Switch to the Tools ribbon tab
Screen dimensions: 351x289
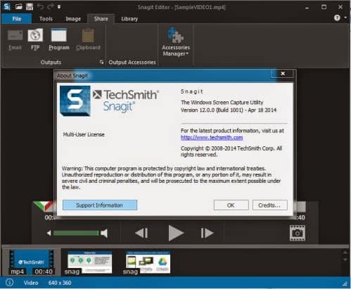pyautogui.click(x=46, y=19)
